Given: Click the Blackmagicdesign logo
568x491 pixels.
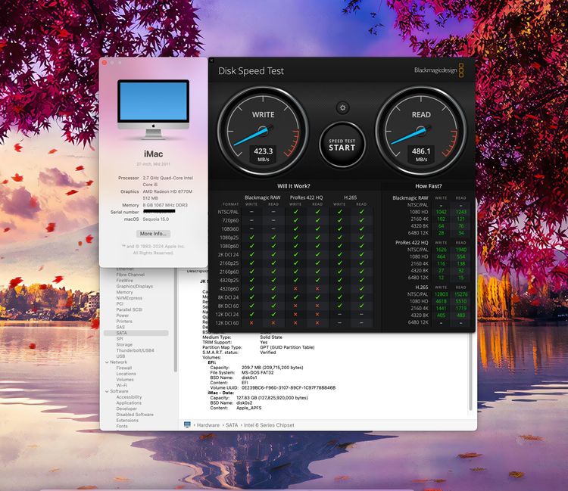Looking at the screenshot, I should click(438, 70).
